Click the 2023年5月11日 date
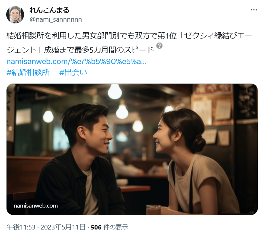 63,227
